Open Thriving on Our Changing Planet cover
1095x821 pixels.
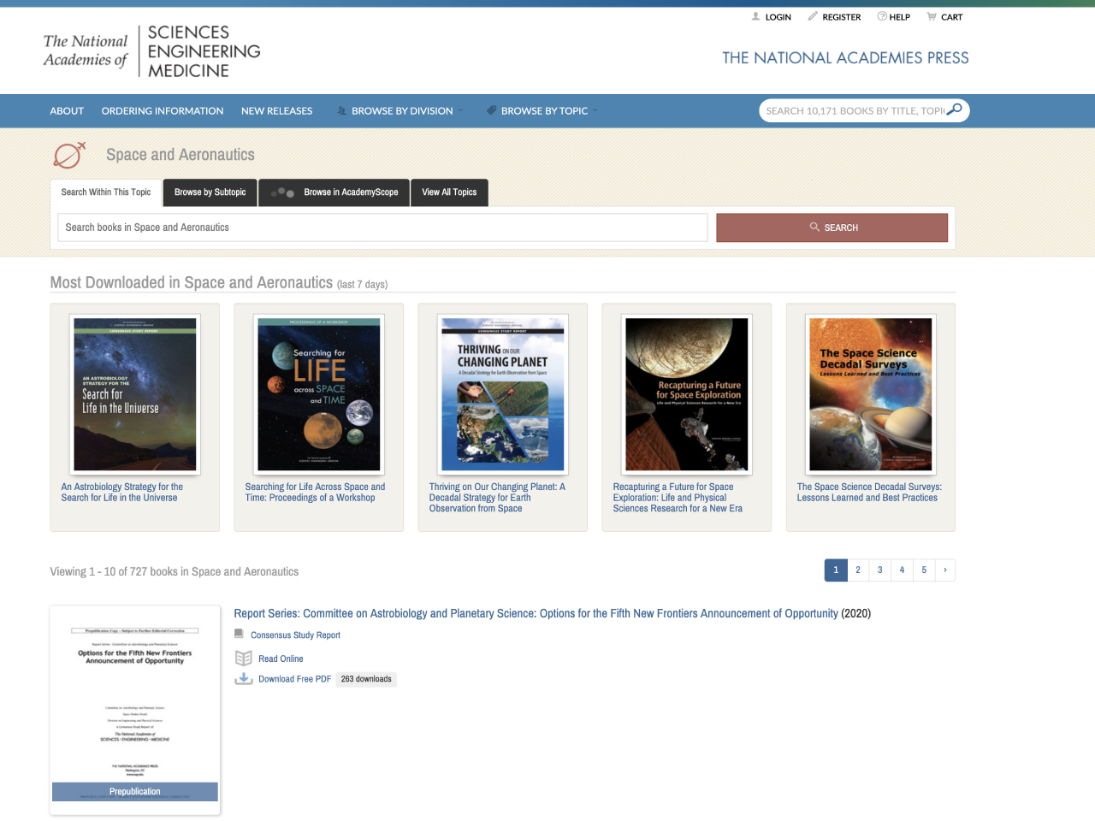503,394
